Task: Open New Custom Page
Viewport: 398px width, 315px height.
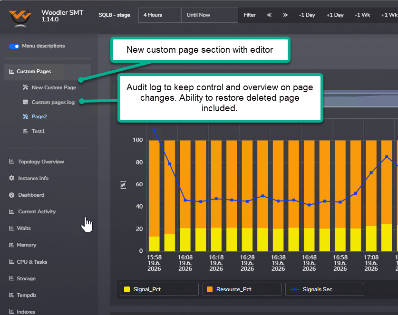Action: pos(54,87)
